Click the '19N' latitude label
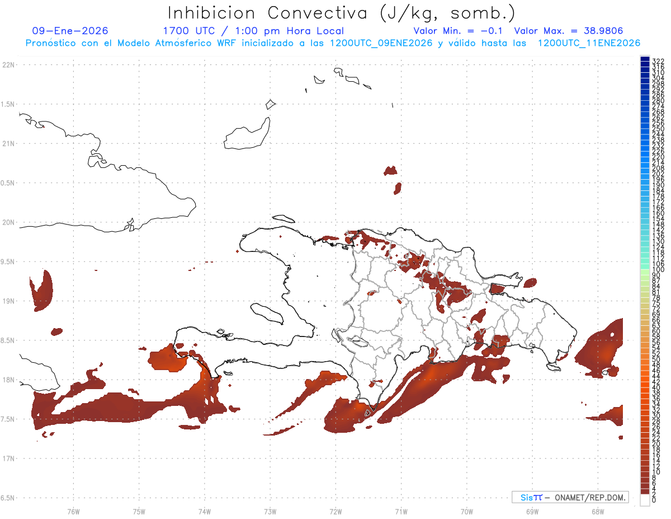 tap(8, 301)
